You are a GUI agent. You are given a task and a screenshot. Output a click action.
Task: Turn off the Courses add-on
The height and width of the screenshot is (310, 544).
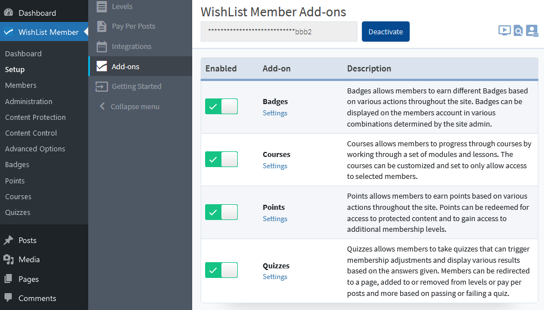click(x=221, y=159)
